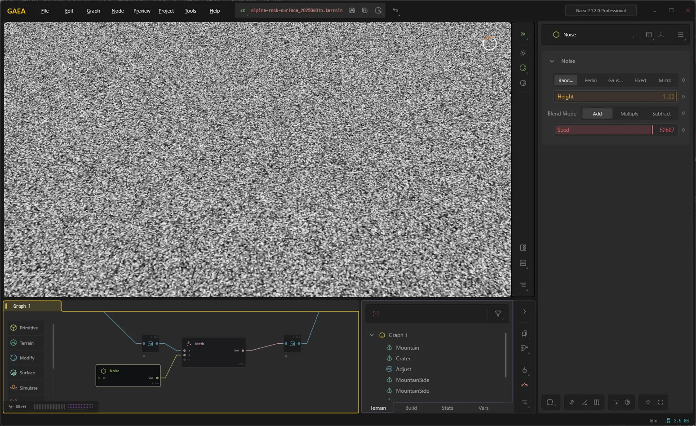Viewport: 696px width, 426px height.
Task: Select the Perlin noise type
Action: coord(590,80)
